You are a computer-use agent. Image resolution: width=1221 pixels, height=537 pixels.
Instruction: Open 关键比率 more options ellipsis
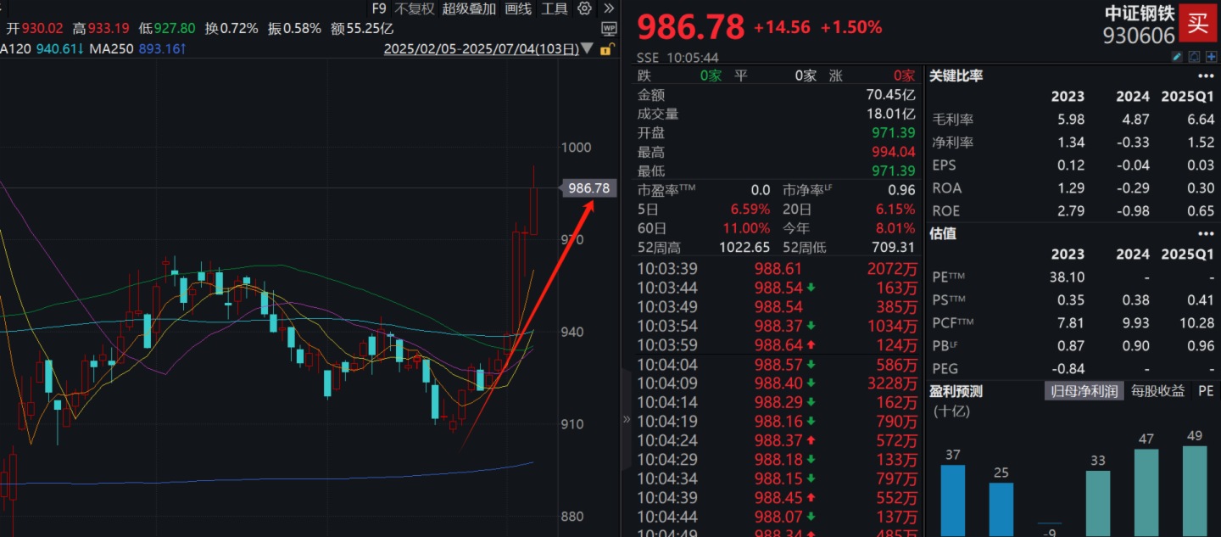[1206, 76]
